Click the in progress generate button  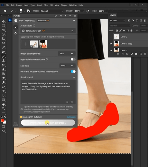[48, 123]
